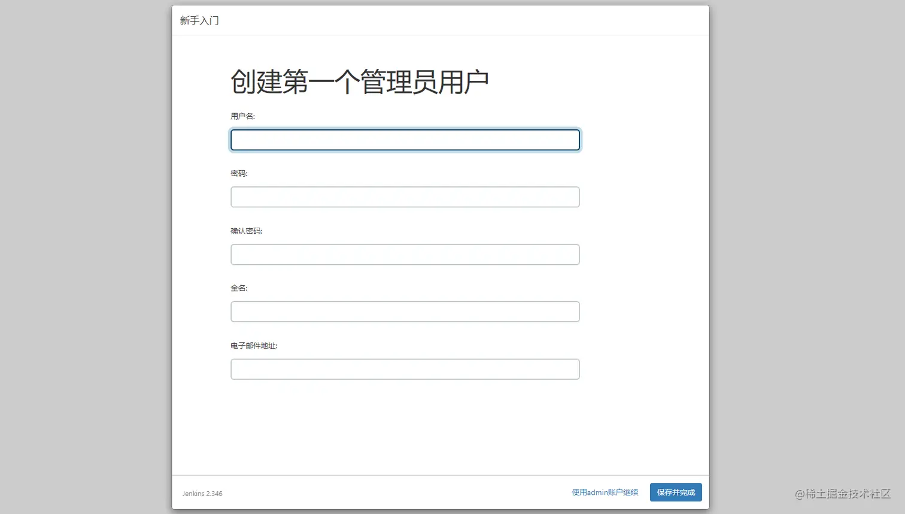Click the 电子邮件地址 label text

coord(254,346)
